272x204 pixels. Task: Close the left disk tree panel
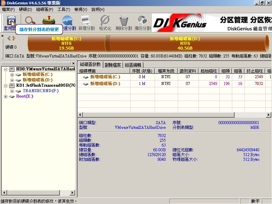tap(73, 64)
